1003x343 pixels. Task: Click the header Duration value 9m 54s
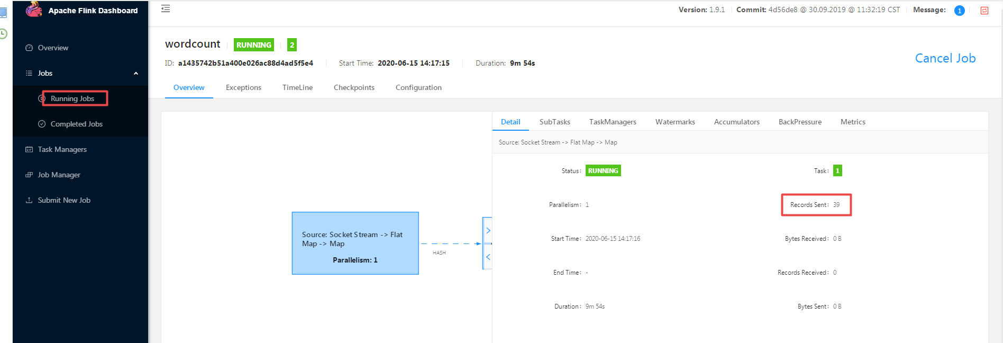click(522, 63)
